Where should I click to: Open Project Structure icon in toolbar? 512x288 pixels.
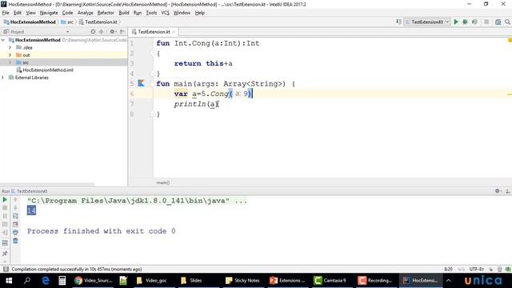(x=498, y=22)
